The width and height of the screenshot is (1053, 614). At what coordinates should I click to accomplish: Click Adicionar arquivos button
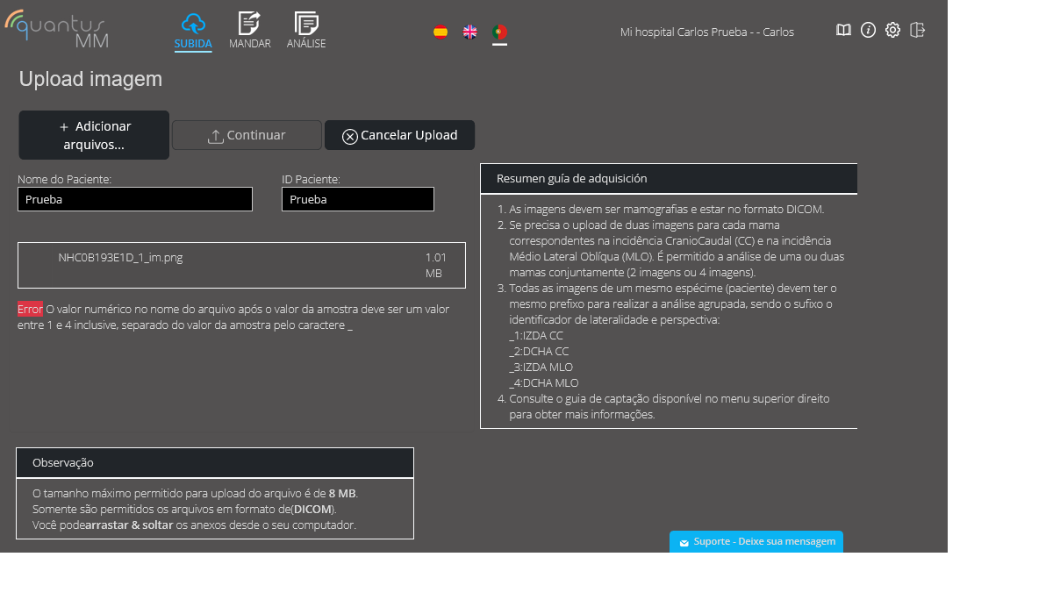[x=94, y=135]
